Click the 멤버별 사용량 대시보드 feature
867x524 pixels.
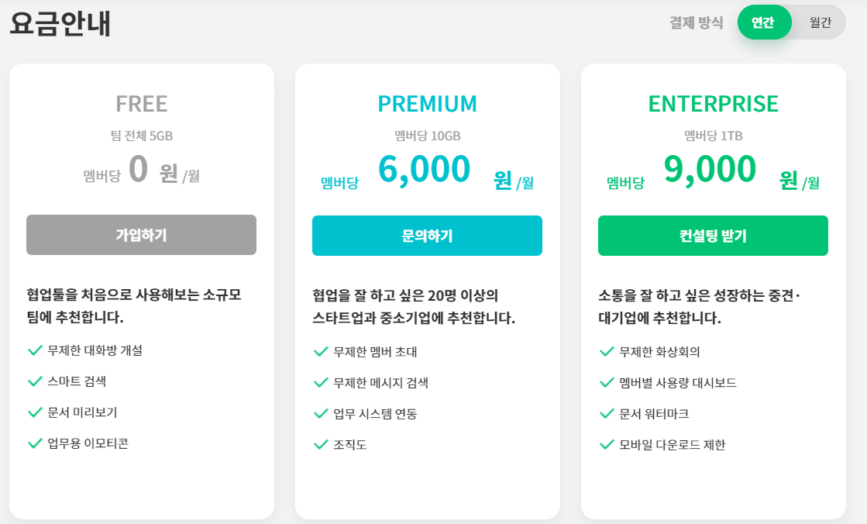point(678,383)
